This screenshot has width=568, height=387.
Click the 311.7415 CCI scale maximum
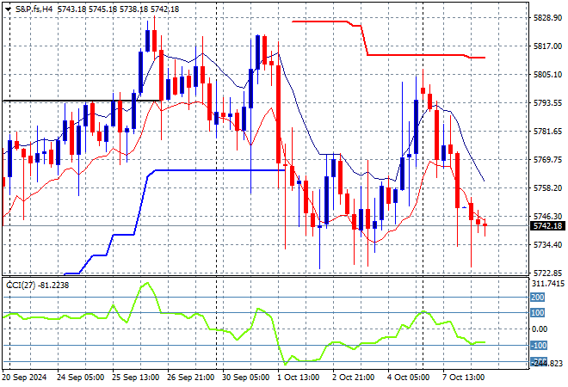tap(547, 283)
